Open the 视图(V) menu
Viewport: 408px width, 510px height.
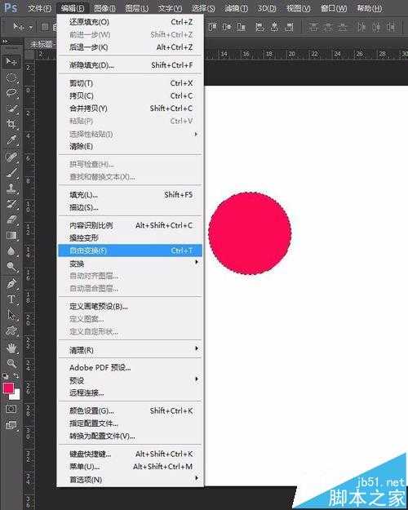click(299, 8)
